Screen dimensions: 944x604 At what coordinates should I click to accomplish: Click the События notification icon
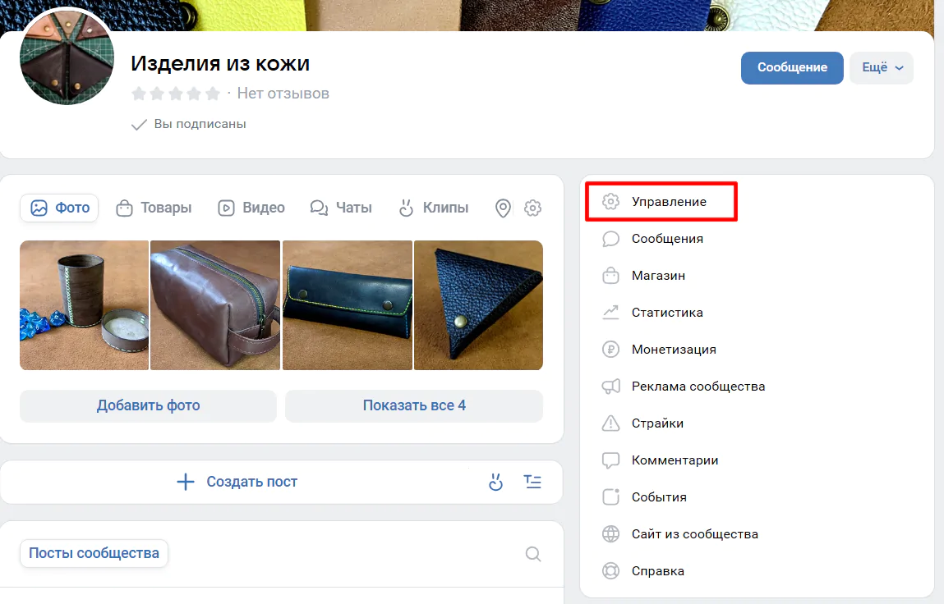click(610, 497)
